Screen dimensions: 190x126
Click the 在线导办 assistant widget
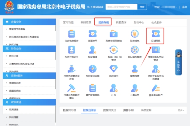point(178,62)
